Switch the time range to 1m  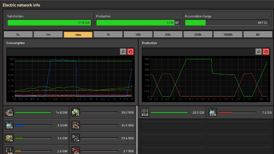pos(48,35)
